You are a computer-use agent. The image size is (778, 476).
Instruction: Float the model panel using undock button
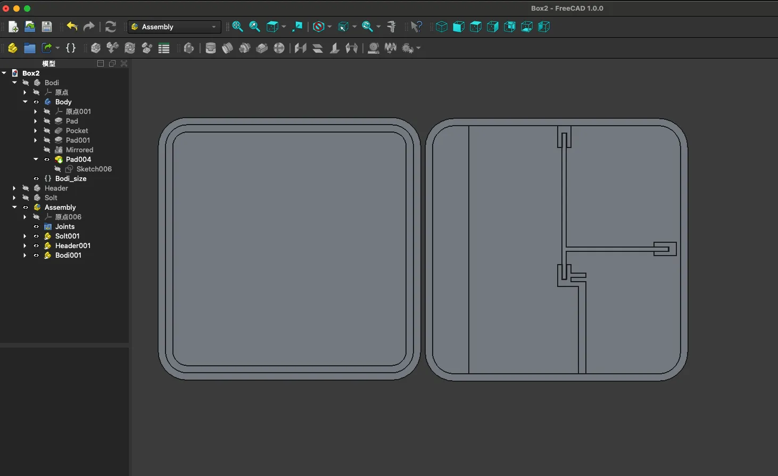click(112, 63)
